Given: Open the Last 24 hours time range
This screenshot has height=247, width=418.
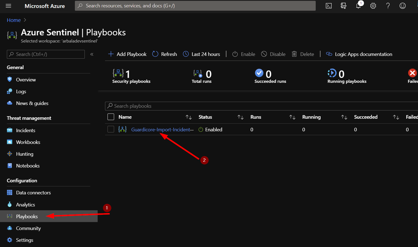Looking at the screenshot, I should click(x=202, y=54).
